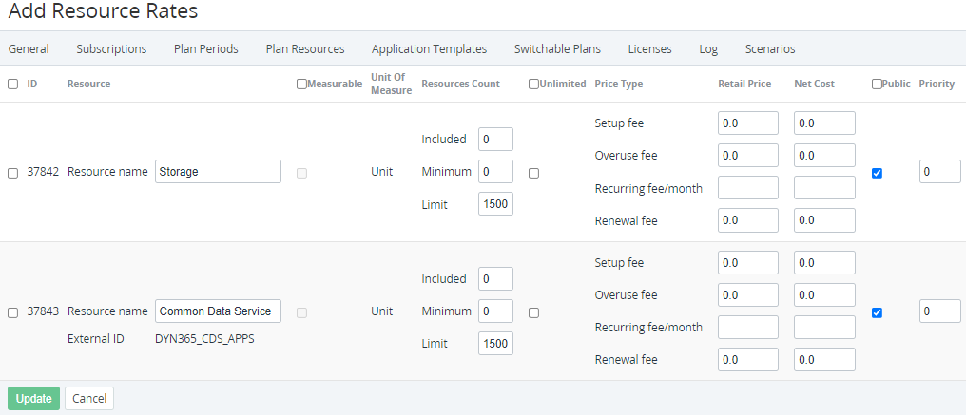Screen dimensions: 966x415
Task: Uncheck Public checkbox for Common Data Service
Action: click(877, 312)
